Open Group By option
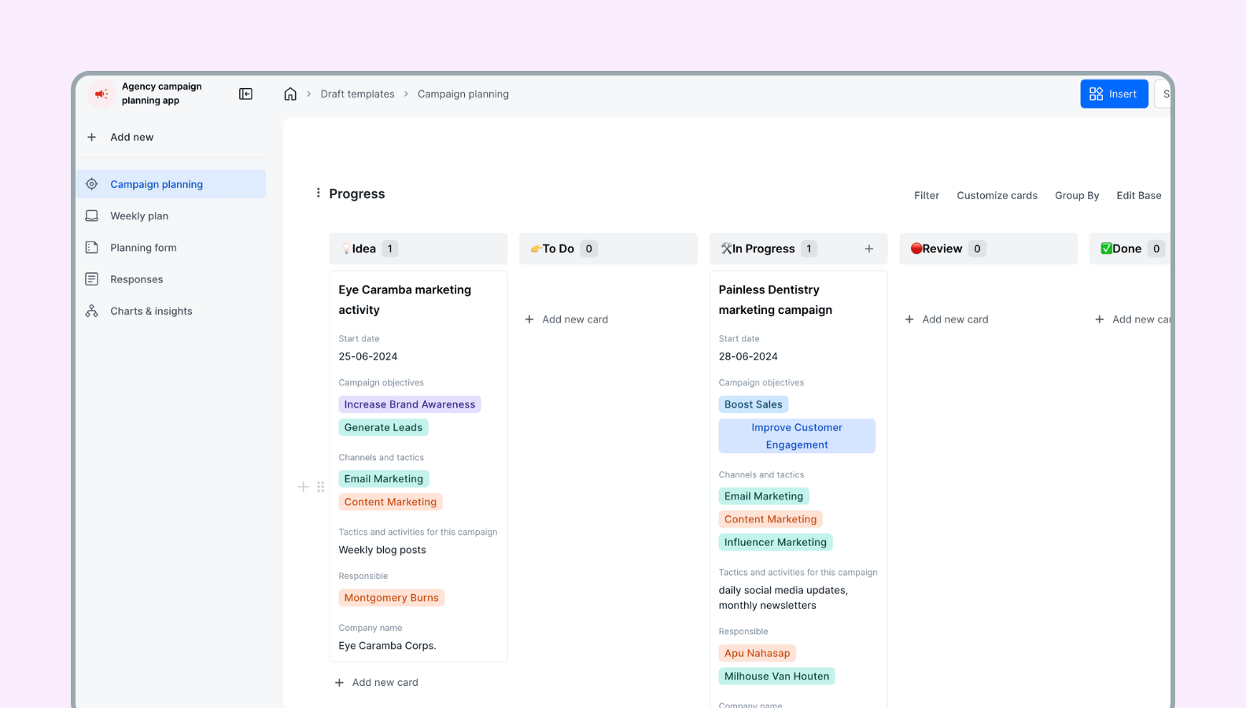 click(x=1077, y=195)
